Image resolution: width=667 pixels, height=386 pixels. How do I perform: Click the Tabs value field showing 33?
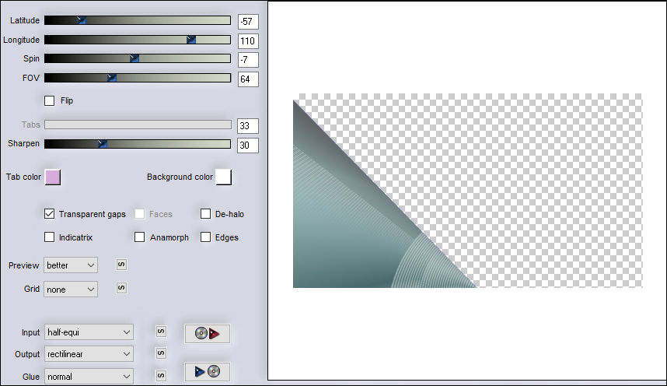point(248,126)
